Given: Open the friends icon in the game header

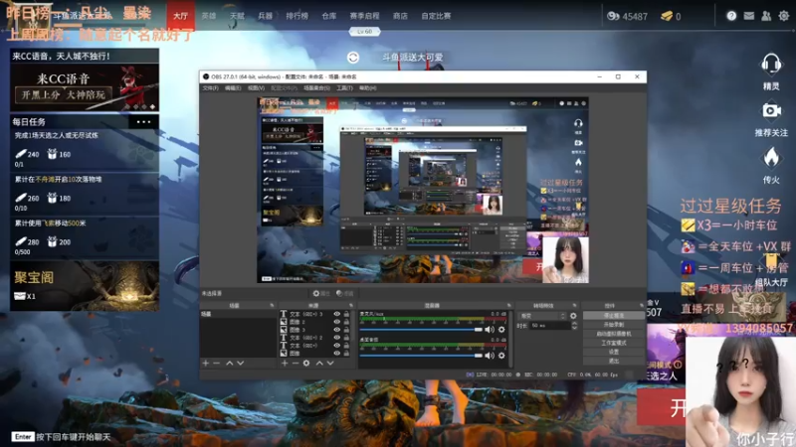Looking at the screenshot, I should 766,16.
